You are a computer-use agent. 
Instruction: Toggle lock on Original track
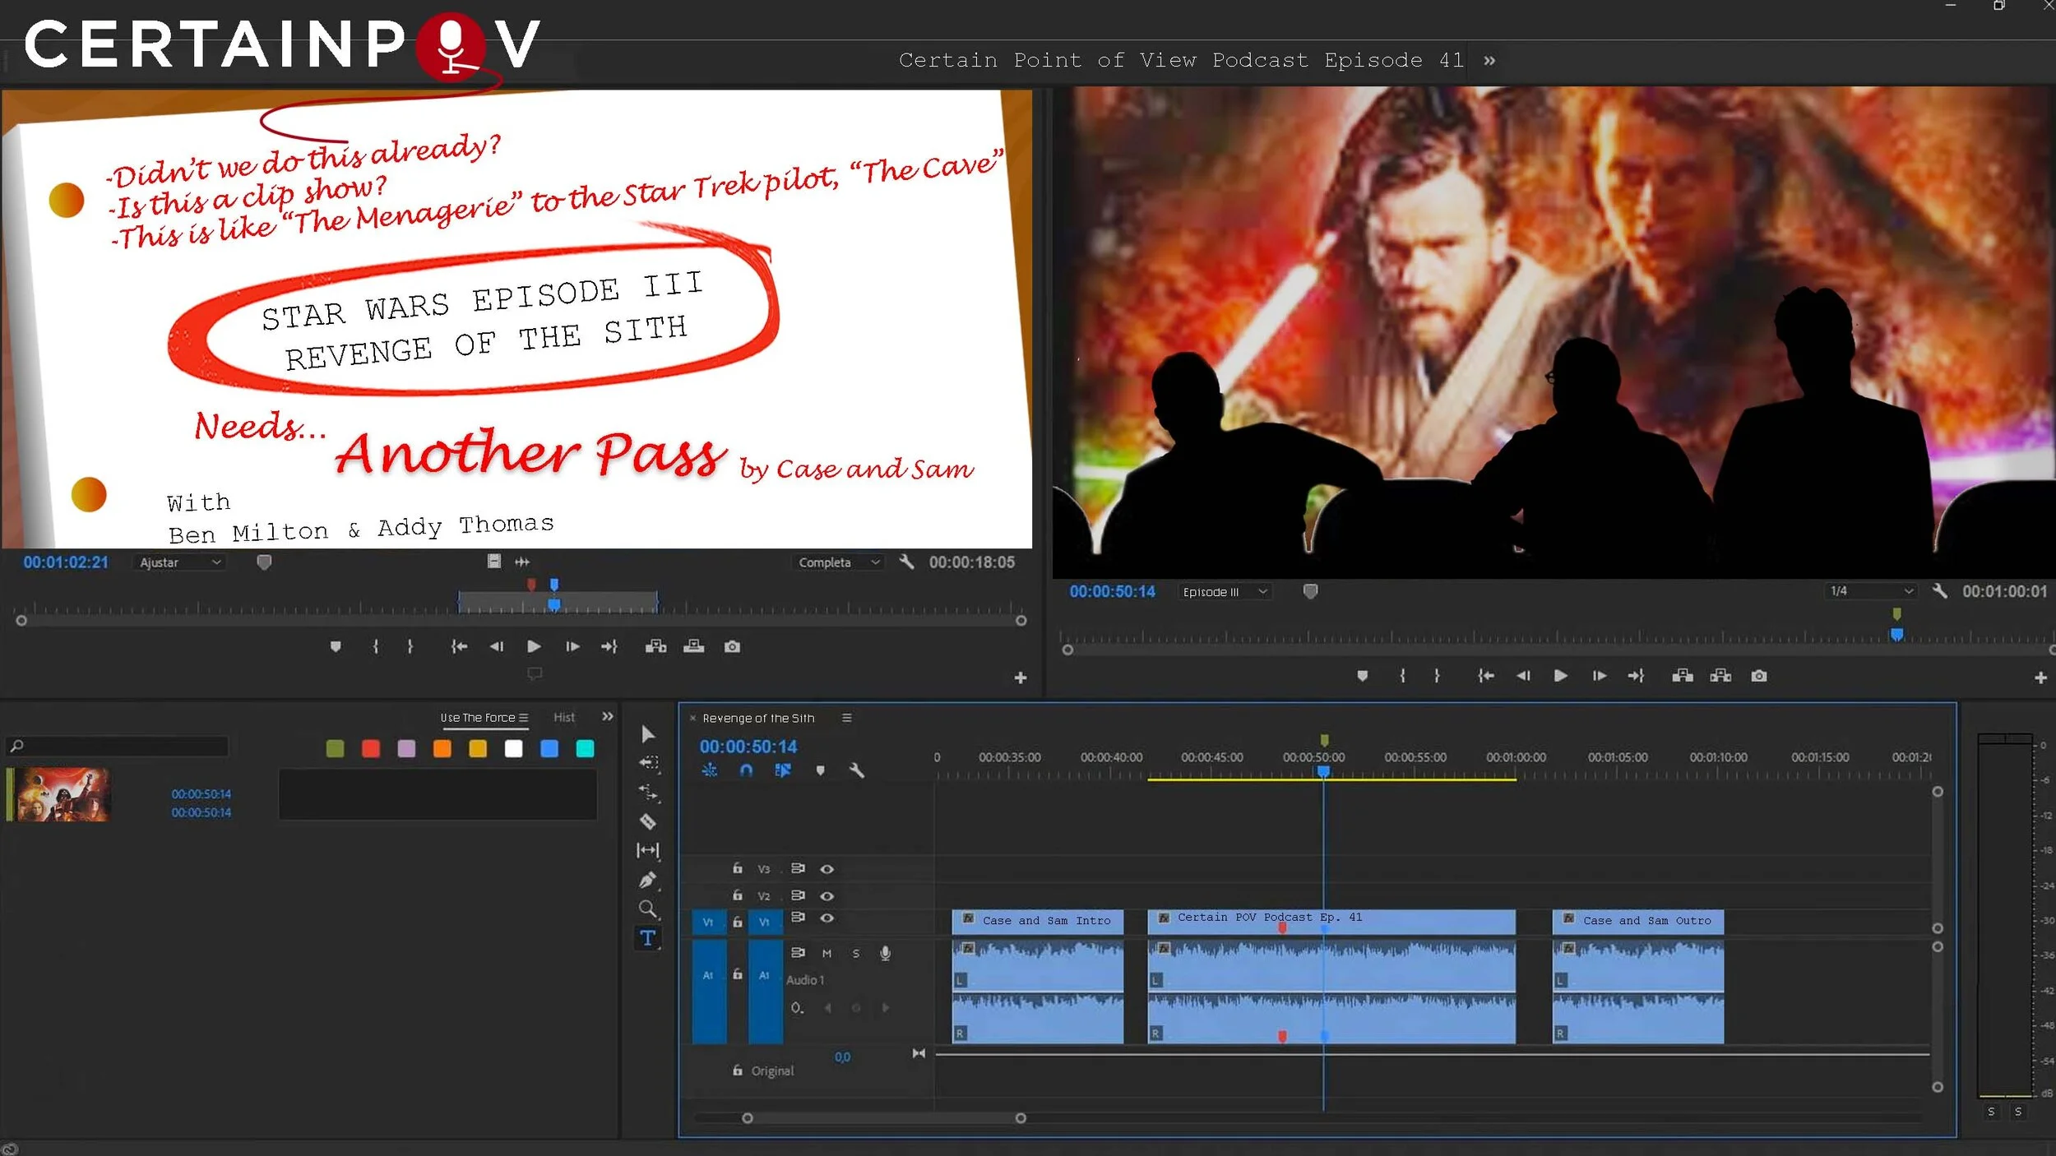738,1070
